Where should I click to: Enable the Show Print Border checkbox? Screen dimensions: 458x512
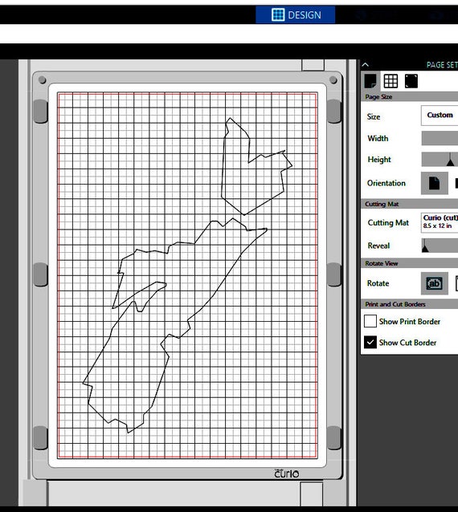point(370,321)
